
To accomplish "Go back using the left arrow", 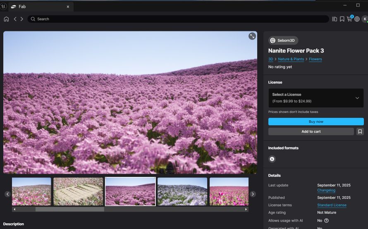I will pos(15,19).
